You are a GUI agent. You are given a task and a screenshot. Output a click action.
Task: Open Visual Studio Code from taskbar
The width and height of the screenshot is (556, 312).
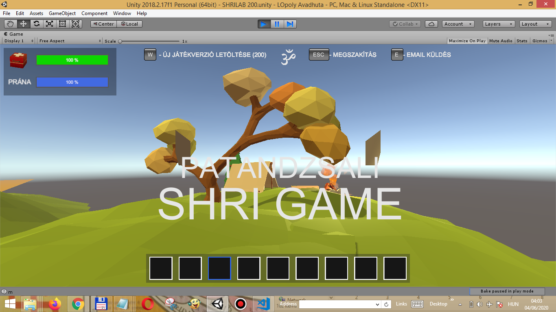263,303
